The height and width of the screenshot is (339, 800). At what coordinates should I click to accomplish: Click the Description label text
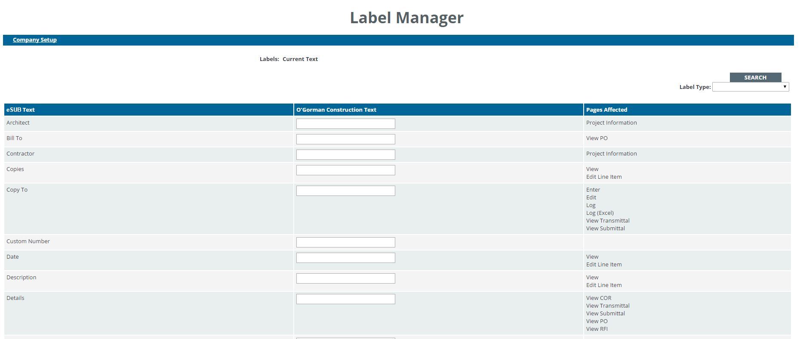point(21,277)
